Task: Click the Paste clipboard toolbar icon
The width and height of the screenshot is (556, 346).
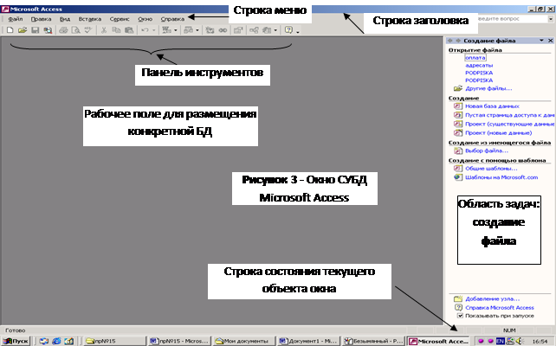Action: [x=129, y=30]
